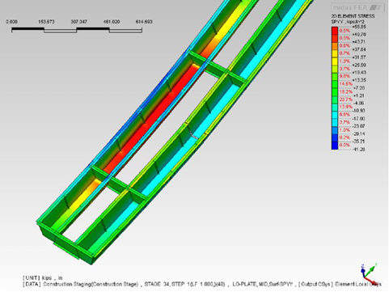
Task: Click the distance scale bar ruler
Action: click(77, 30)
